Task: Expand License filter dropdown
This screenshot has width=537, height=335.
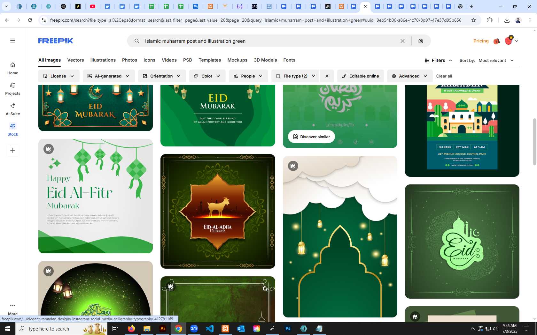Action: 59,76
